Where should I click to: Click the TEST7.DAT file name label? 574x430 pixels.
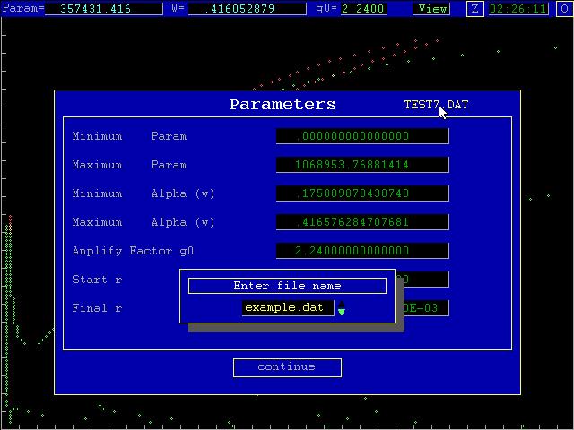coord(436,105)
